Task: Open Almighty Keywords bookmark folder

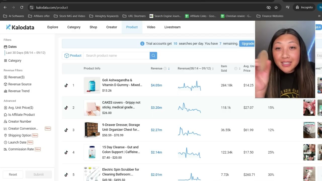Action: [x=104, y=16]
